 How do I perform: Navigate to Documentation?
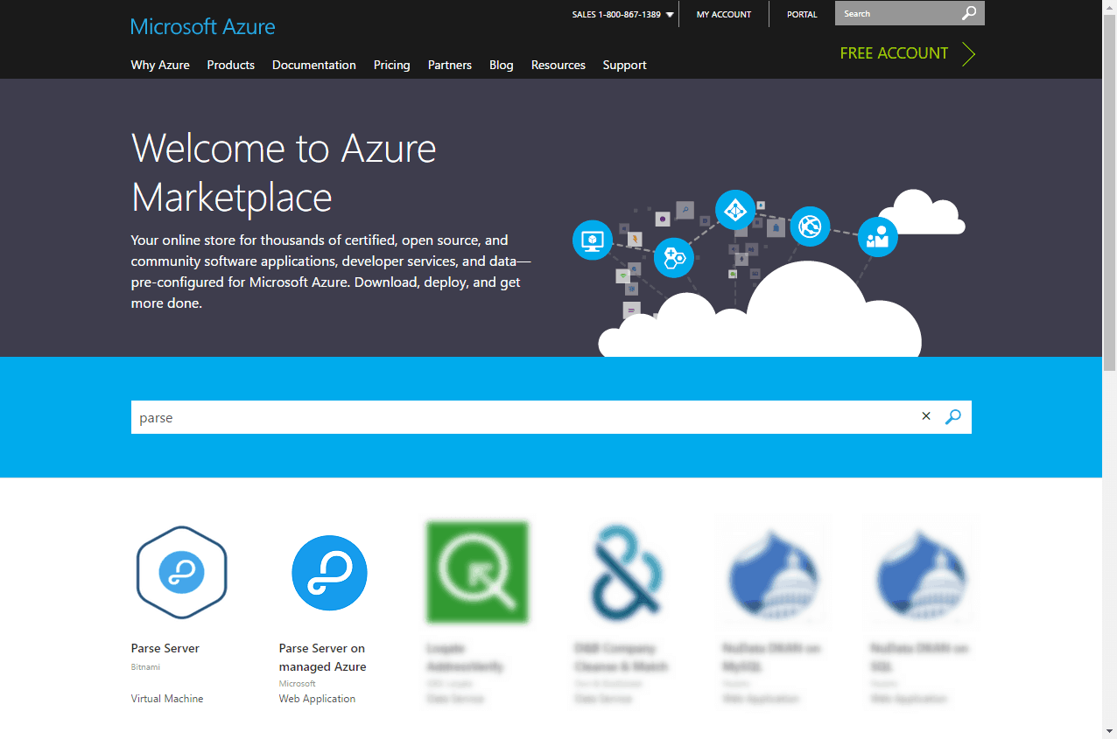[313, 65]
